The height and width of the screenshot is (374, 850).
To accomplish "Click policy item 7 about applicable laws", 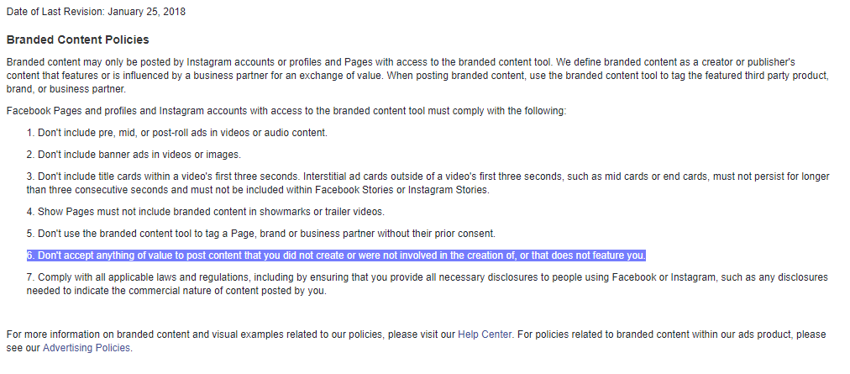I will [428, 284].
